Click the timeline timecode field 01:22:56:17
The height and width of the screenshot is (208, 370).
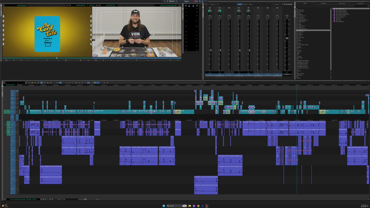[x=10, y=85]
